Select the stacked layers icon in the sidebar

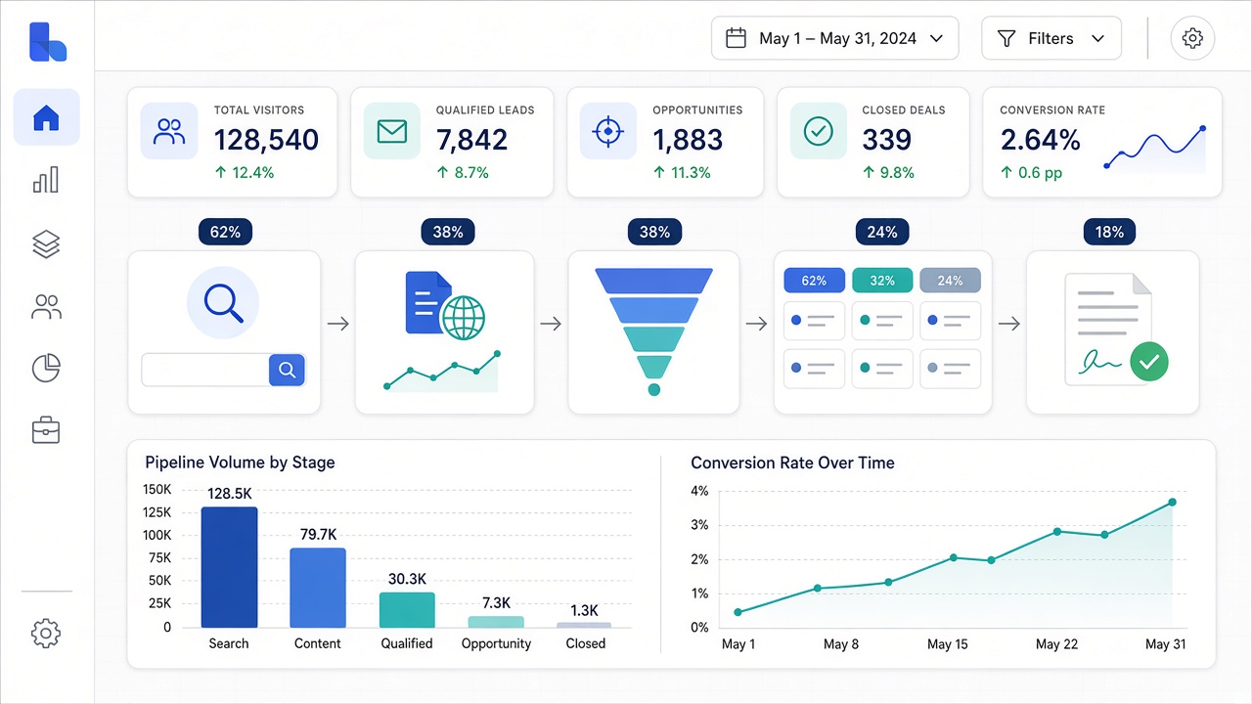click(x=46, y=244)
